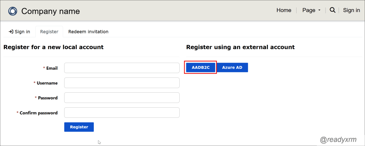Open search with the magnifier icon
The width and height of the screenshot is (365, 146).
coord(333,10)
